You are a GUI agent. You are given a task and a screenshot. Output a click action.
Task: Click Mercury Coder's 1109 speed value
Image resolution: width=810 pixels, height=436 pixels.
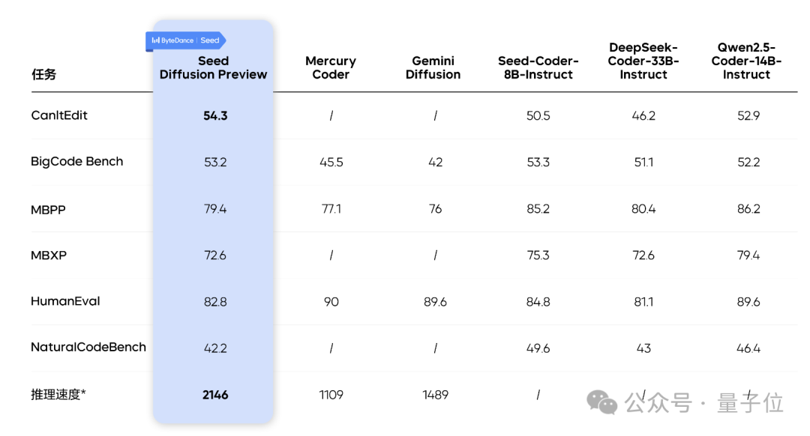(x=331, y=395)
